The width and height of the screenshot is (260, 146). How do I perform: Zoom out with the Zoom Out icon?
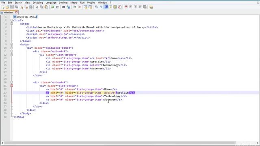tap(79, 7)
